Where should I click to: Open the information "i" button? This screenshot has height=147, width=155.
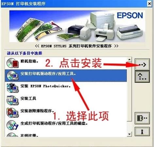click(x=142, y=132)
